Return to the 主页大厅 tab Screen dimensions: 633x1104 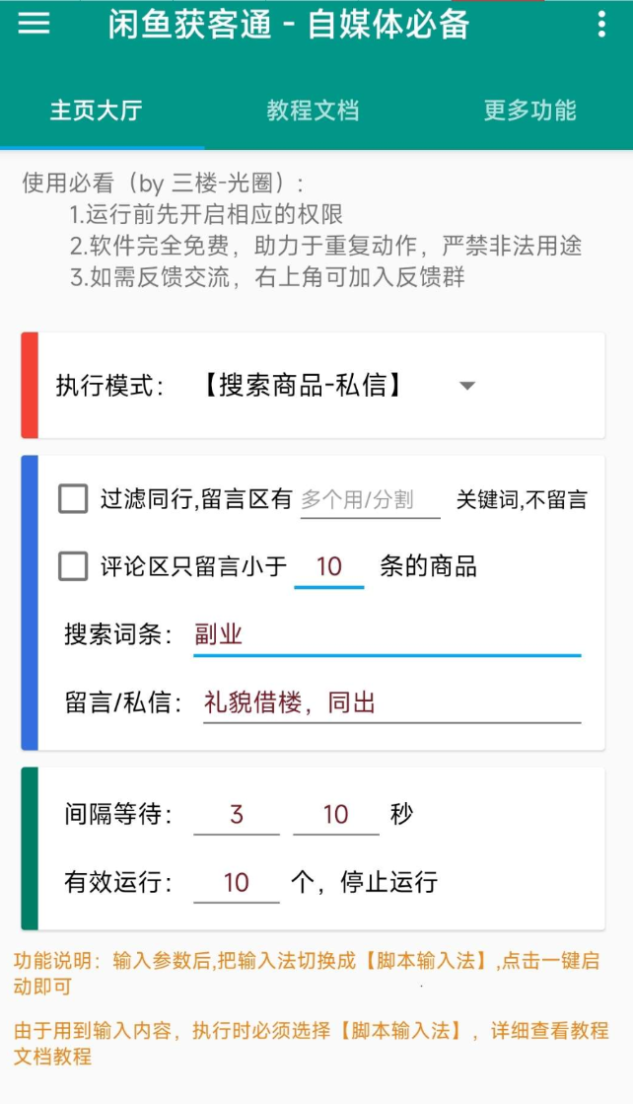96,111
